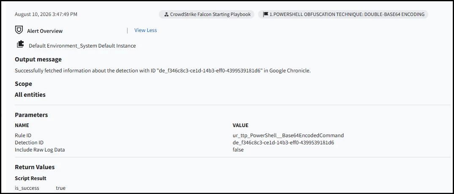Click the playbook hierarchy icon in chip
The height and width of the screenshot is (194, 454).
click(166, 14)
